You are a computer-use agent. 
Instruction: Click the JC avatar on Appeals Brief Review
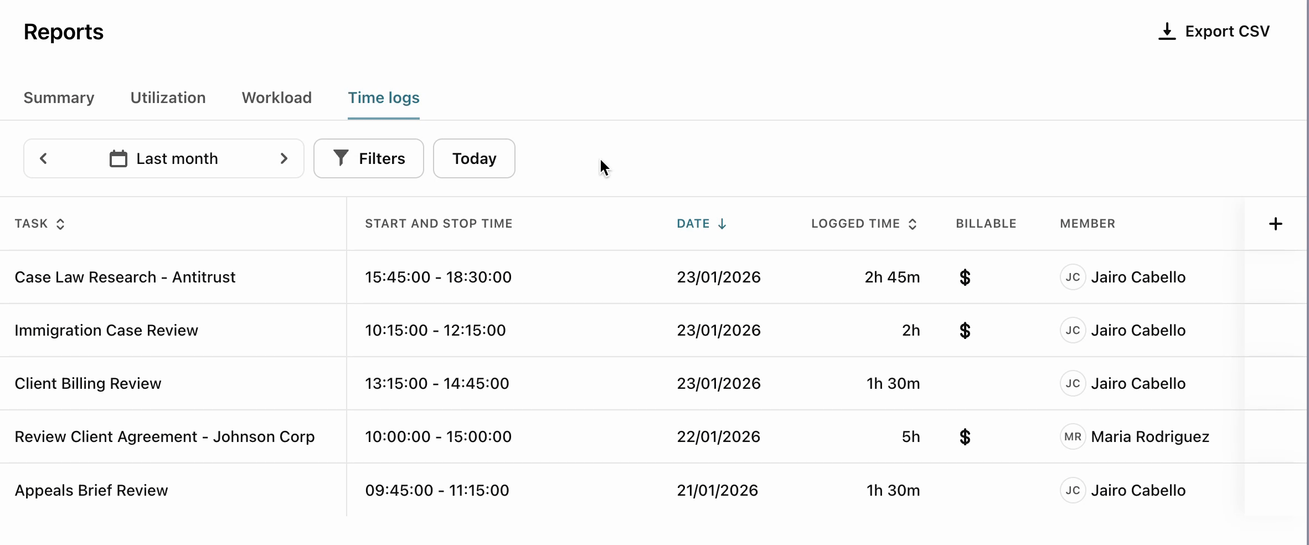tap(1072, 491)
